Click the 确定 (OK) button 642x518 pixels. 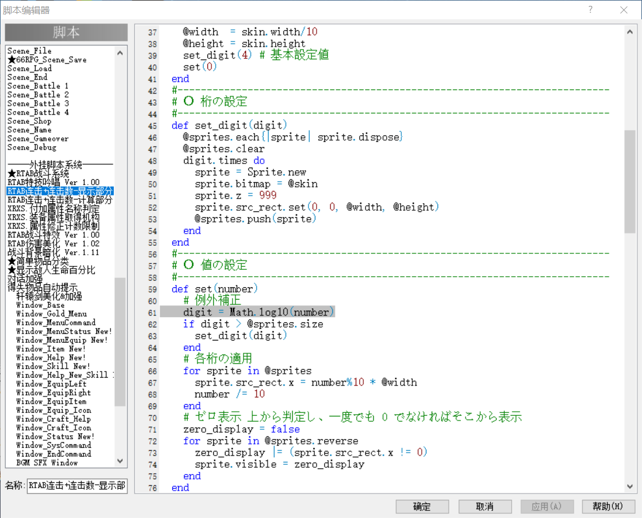click(x=422, y=506)
